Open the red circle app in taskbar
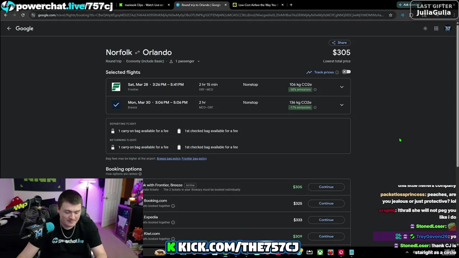Screen dimensions: 459x258 pos(341,252)
